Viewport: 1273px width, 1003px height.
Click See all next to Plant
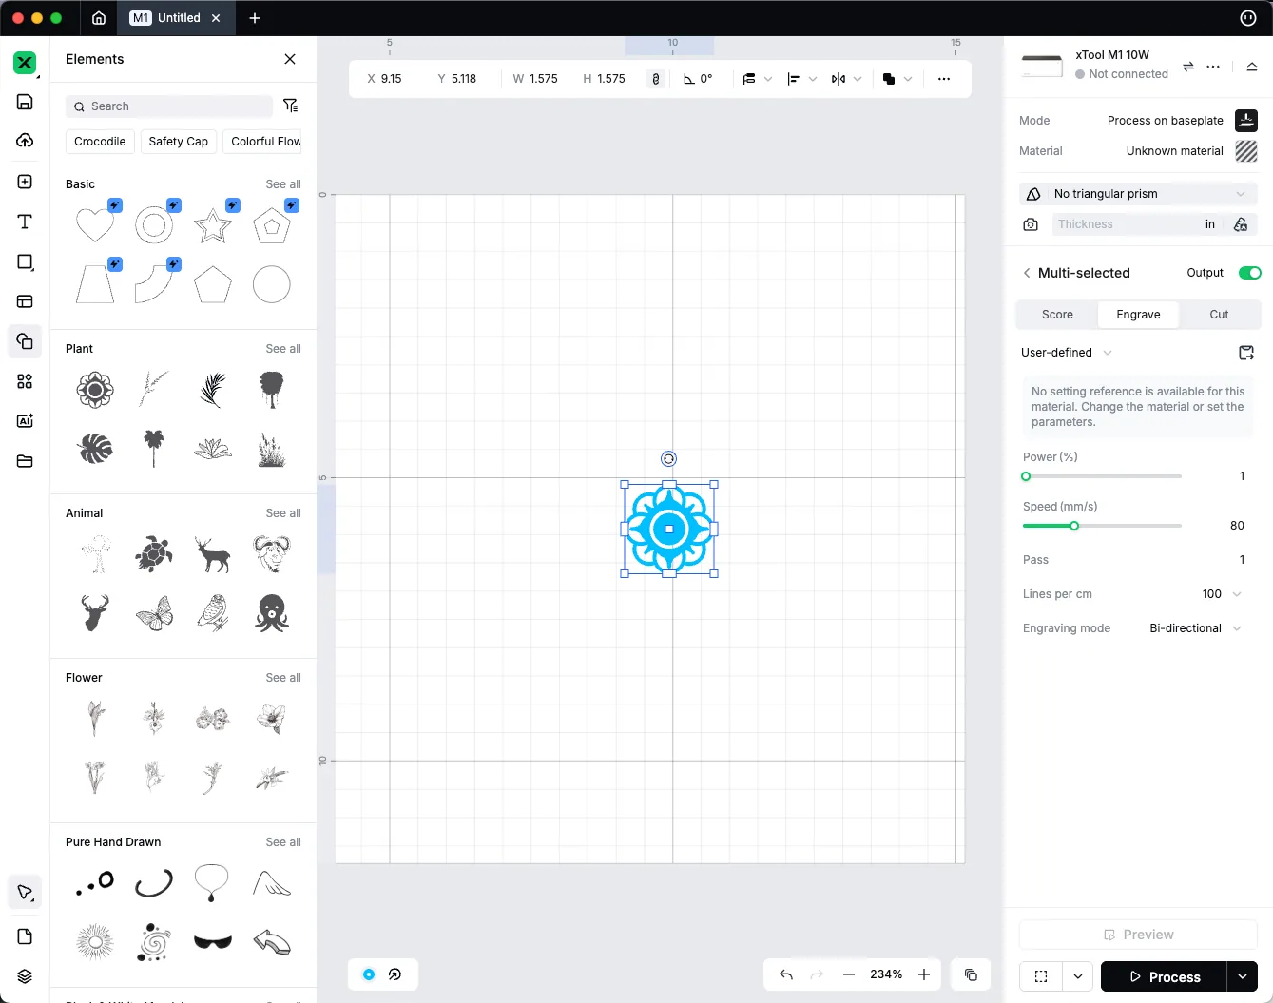(x=283, y=349)
